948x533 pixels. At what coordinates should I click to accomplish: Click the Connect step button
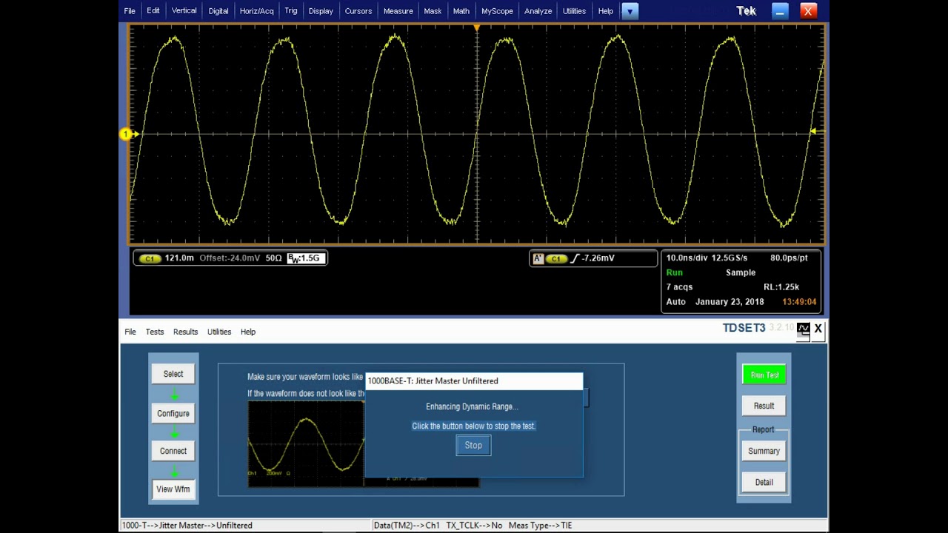173,451
